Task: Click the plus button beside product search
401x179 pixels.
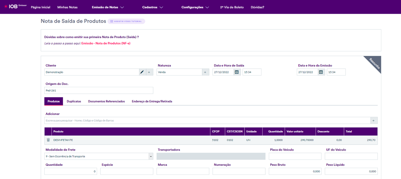Action: (x=374, y=120)
